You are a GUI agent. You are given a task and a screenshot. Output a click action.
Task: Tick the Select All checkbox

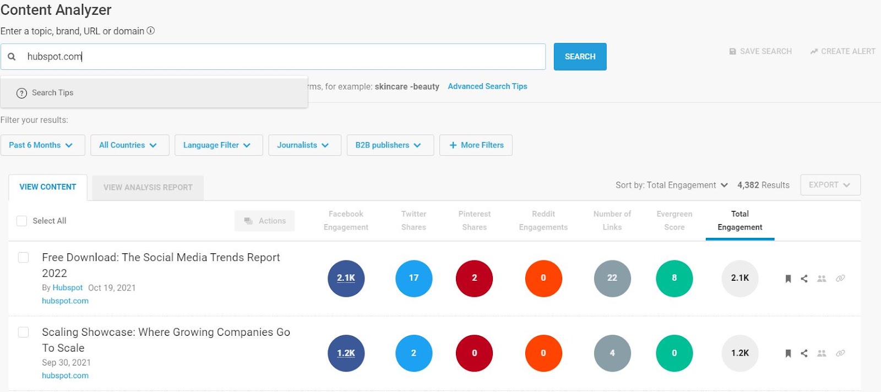(x=21, y=221)
